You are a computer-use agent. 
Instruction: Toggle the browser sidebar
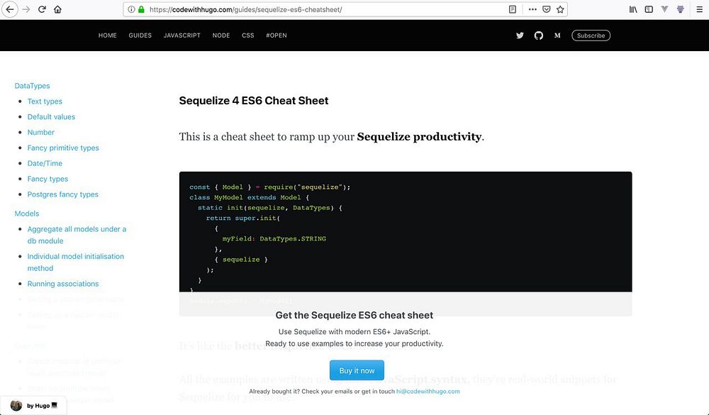coord(649,10)
